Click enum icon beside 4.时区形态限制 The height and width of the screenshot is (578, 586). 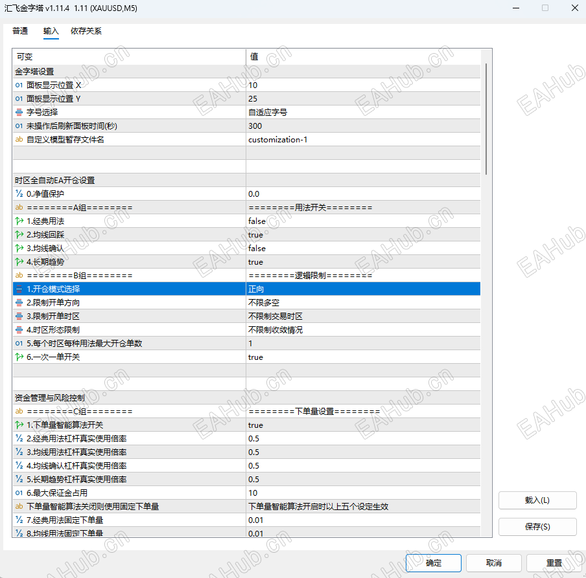tap(19, 330)
